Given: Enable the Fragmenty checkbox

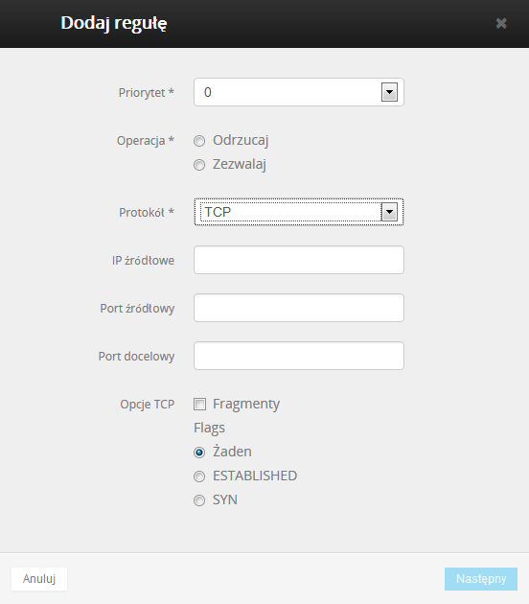Looking at the screenshot, I should (199, 404).
